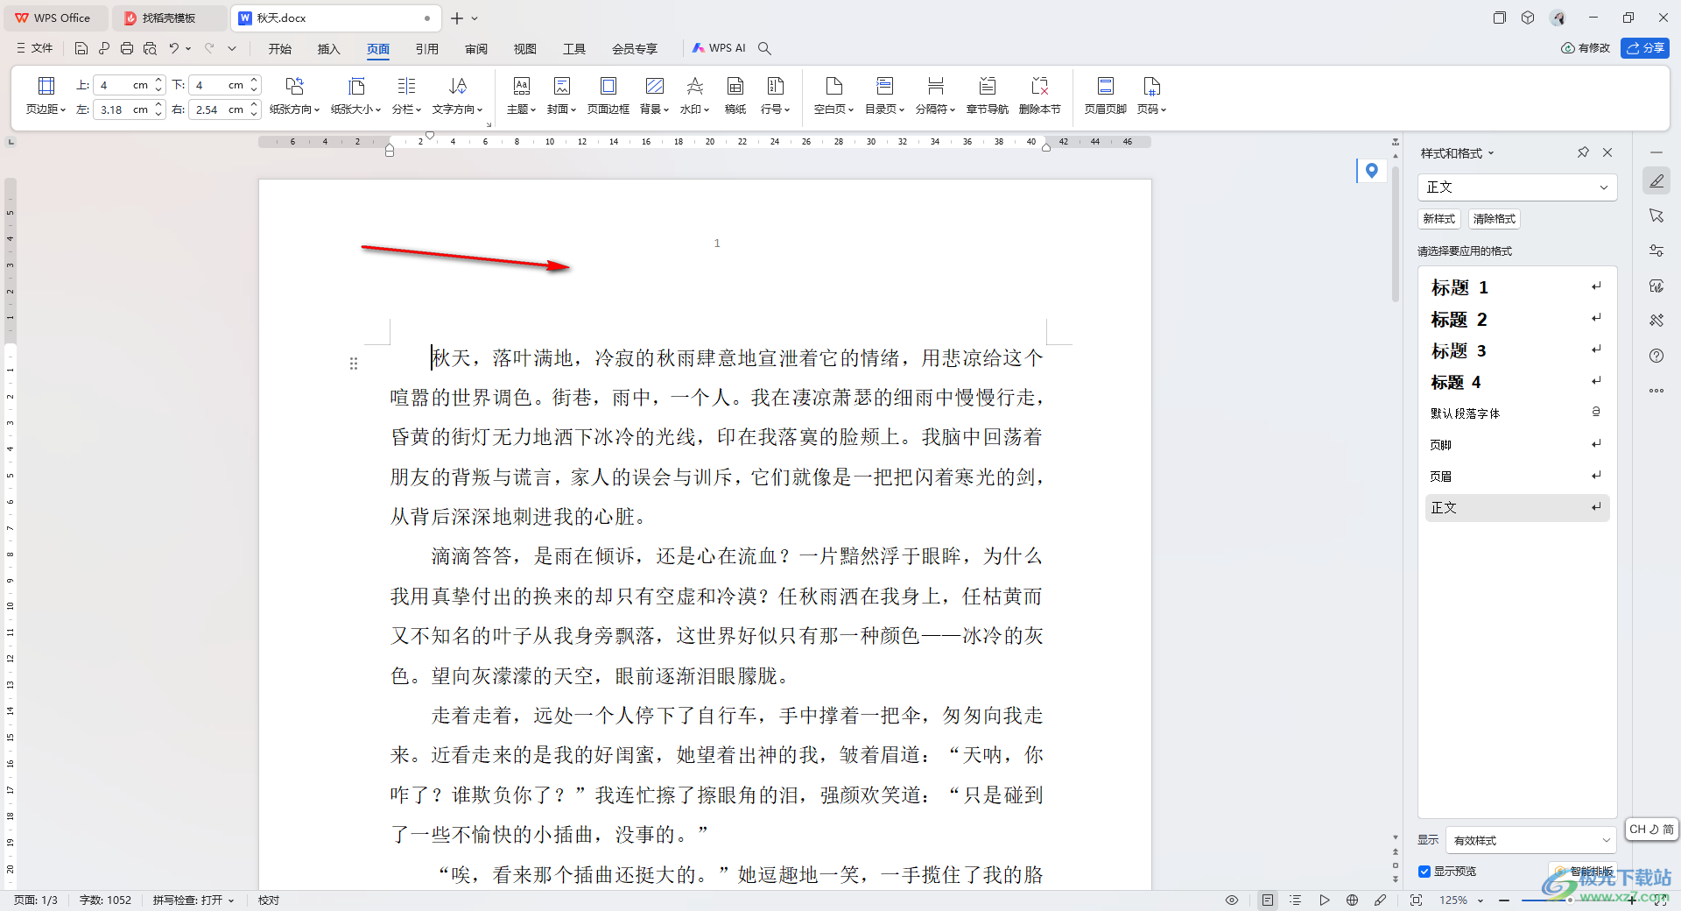Viewport: 1681px width, 911px height.
Task: Open the 引用 References tab
Action: 426,49
